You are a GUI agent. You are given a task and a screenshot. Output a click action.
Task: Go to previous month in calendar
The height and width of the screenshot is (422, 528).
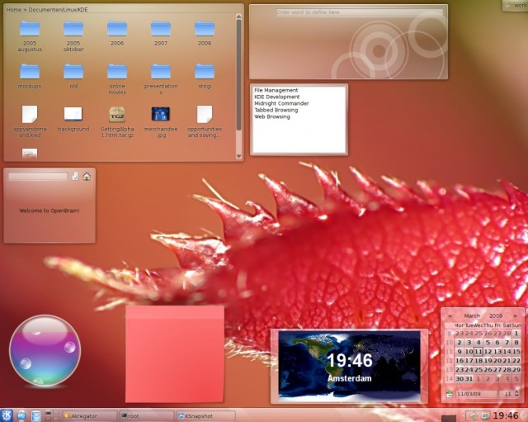click(449, 315)
